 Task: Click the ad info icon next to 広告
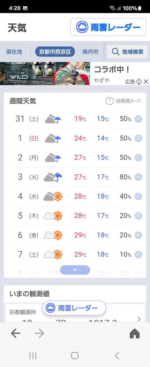(x=139, y=82)
